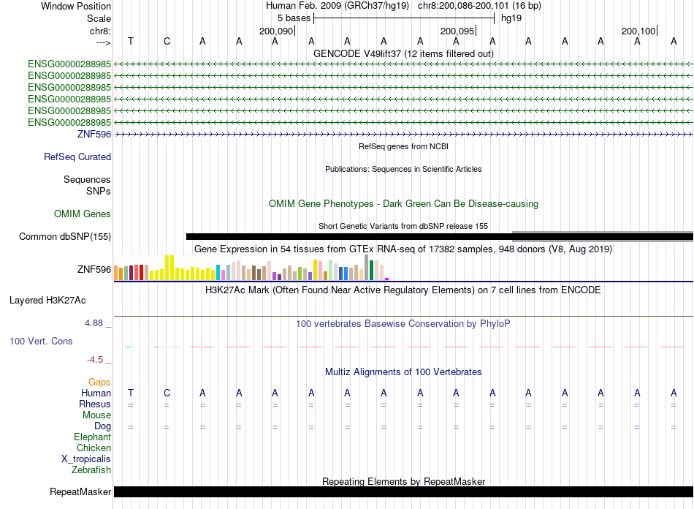Screen dimensions: 694x509
Task: Open Repeating Elements by RepeatMasker title
Action: click(x=403, y=481)
